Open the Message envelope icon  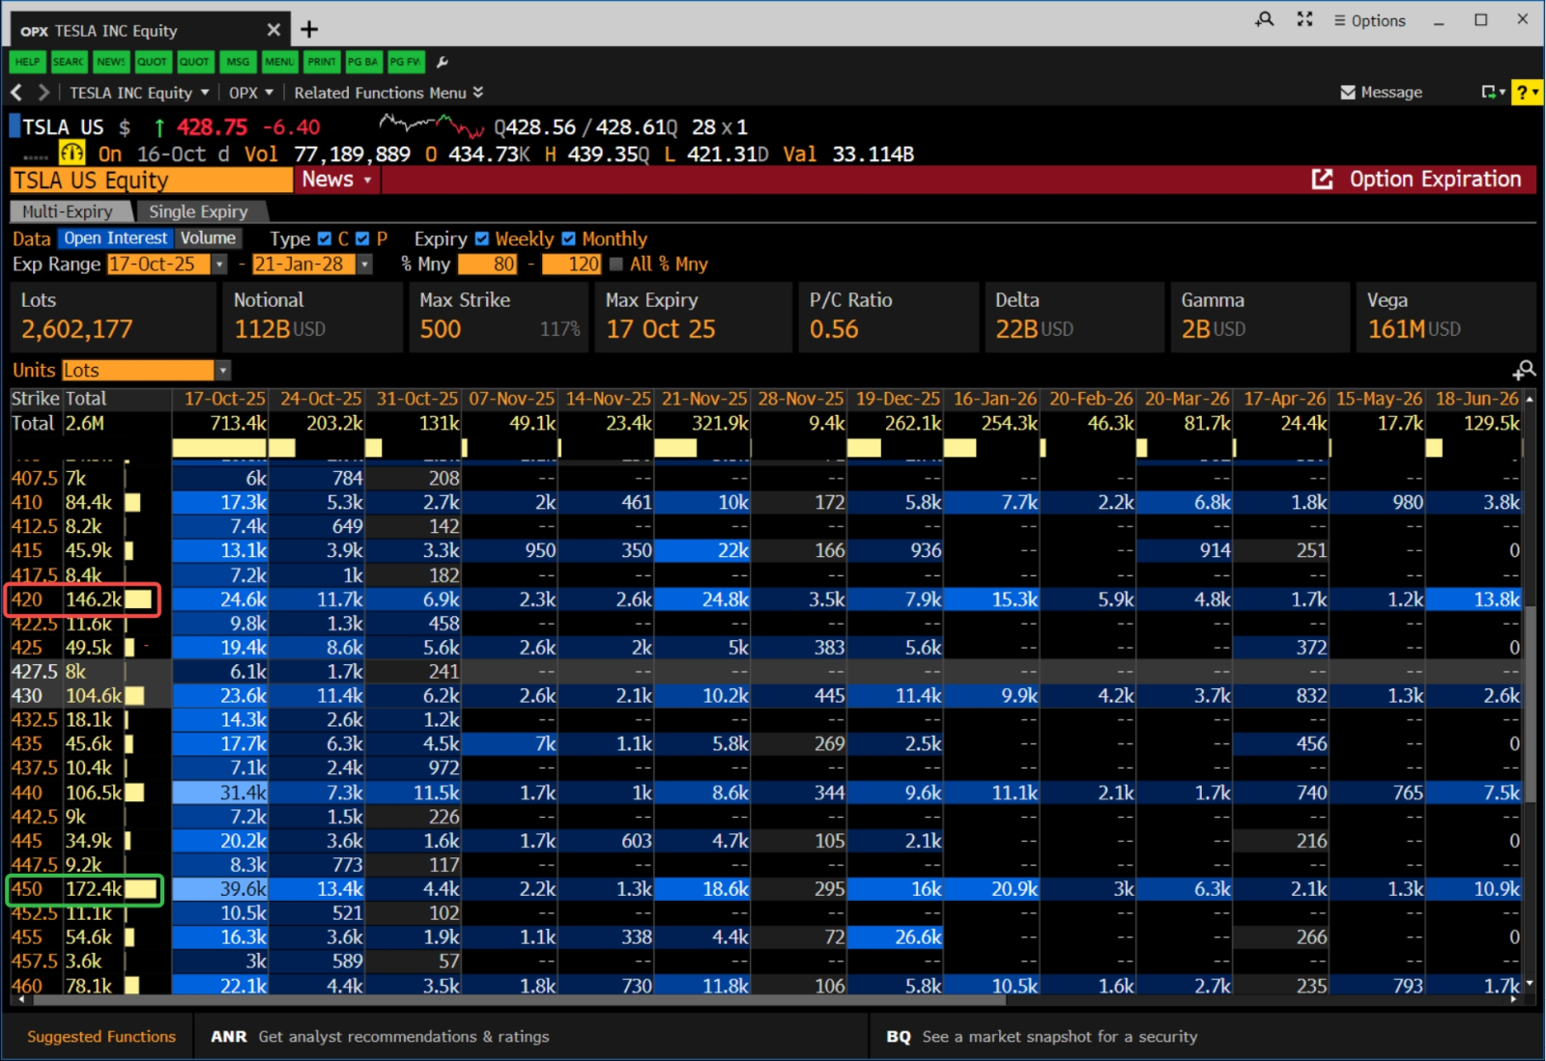click(x=1348, y=93)
